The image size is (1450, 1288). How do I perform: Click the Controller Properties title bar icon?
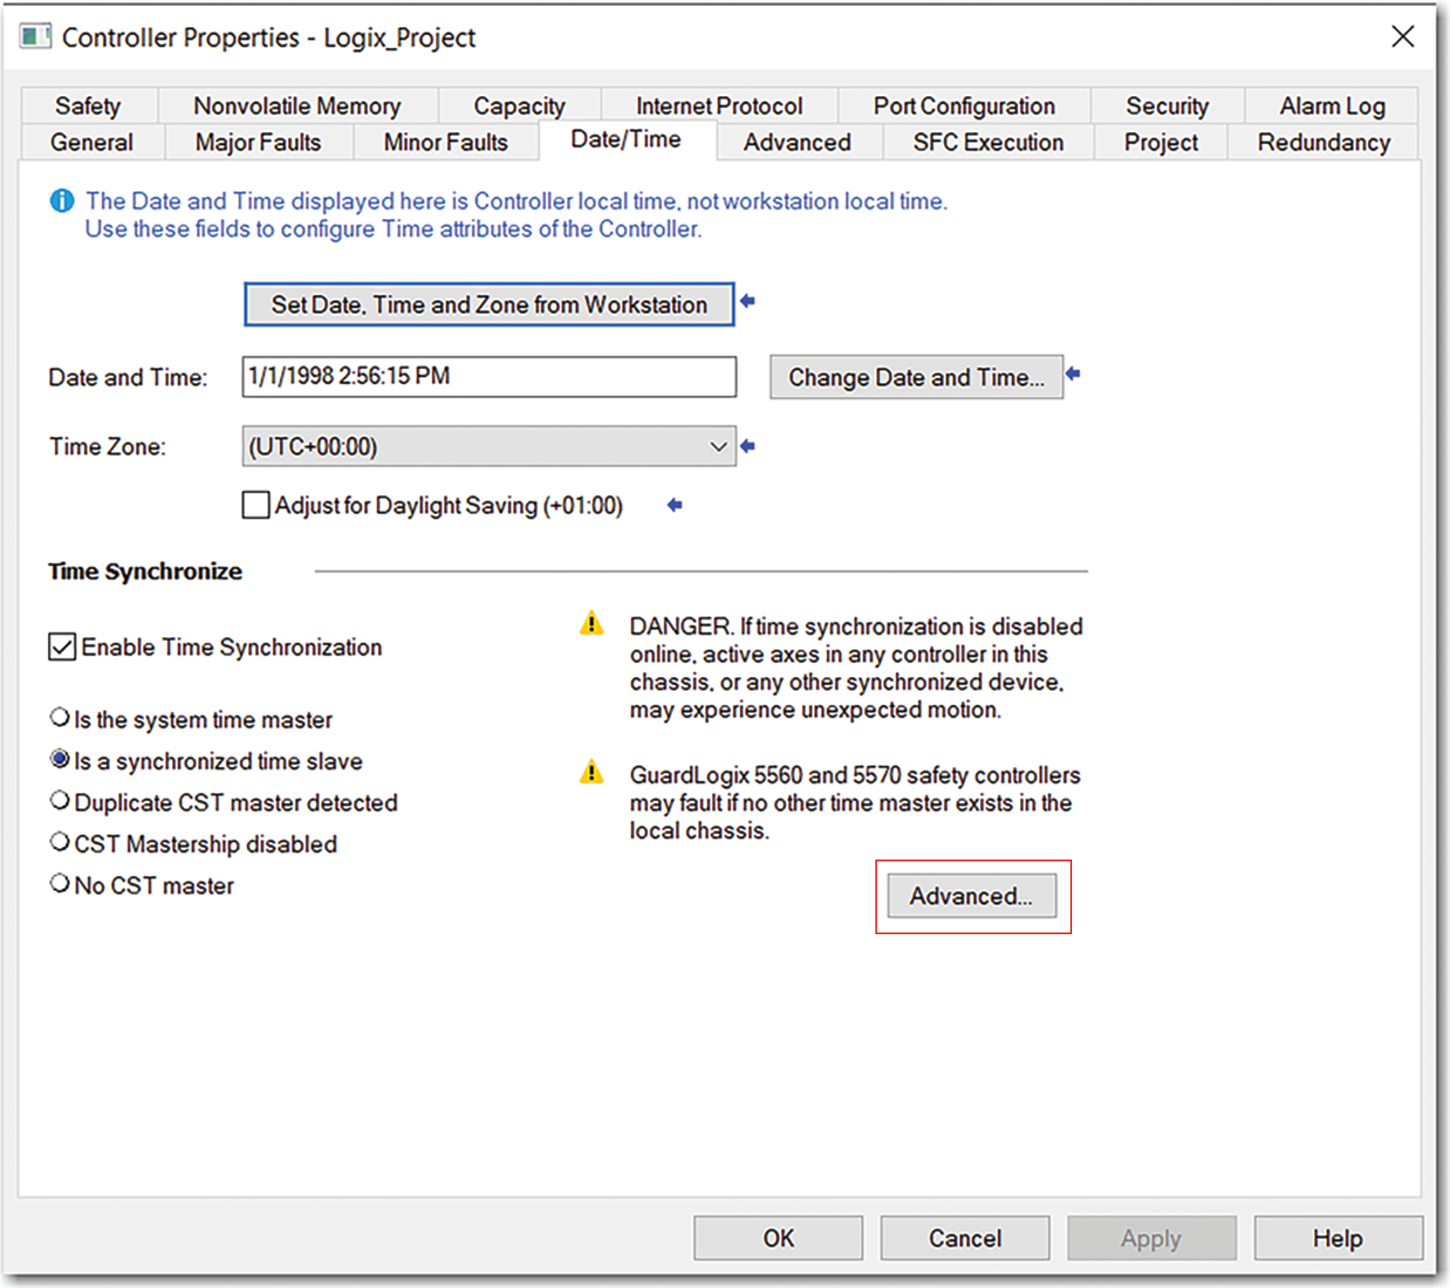click(34, 37)
